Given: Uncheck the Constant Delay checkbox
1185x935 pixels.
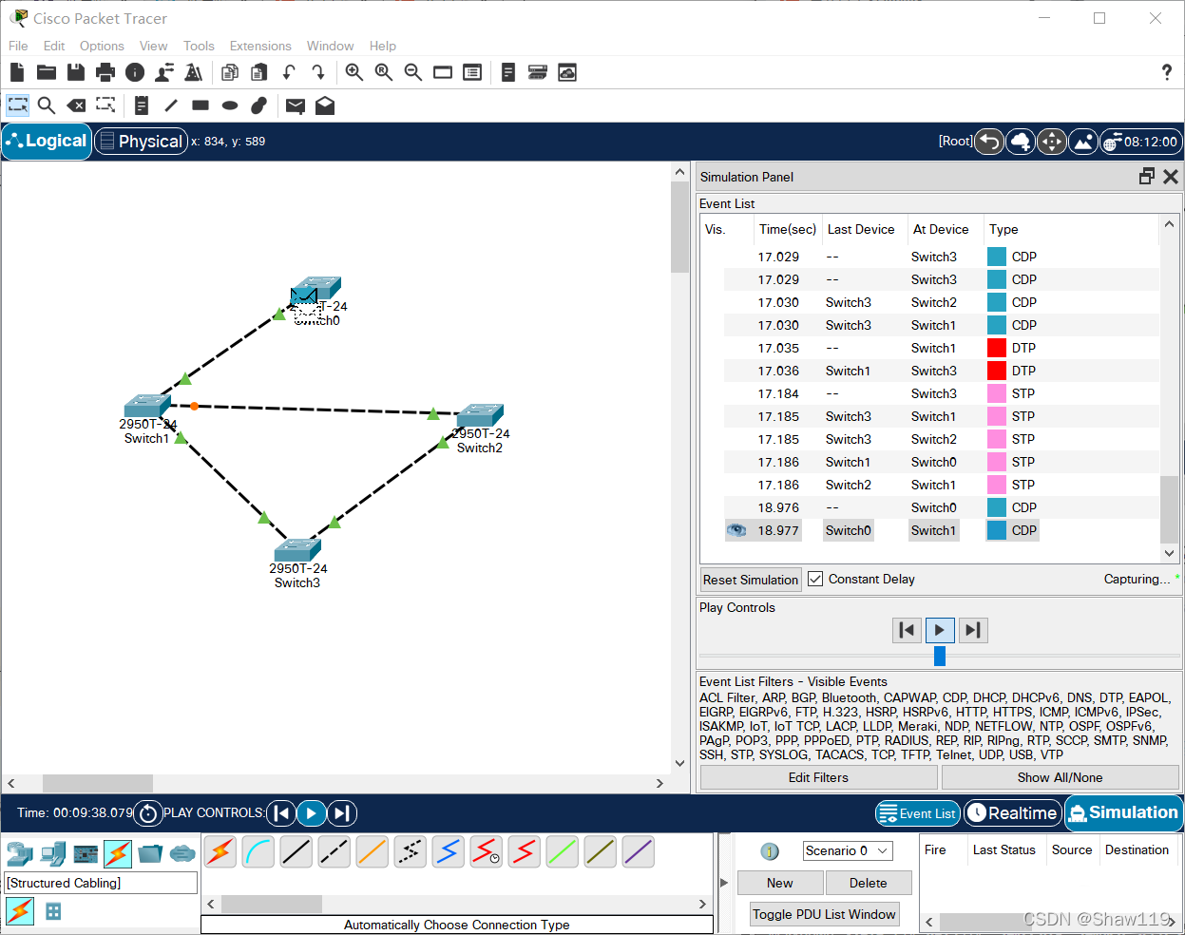Looking at the screenshot, I should [x=815, y=579].
